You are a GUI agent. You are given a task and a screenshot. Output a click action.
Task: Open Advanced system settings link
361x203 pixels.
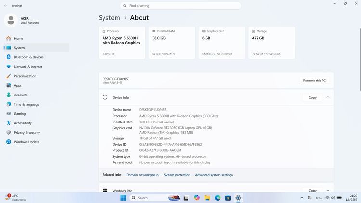[x=214, y=175]
